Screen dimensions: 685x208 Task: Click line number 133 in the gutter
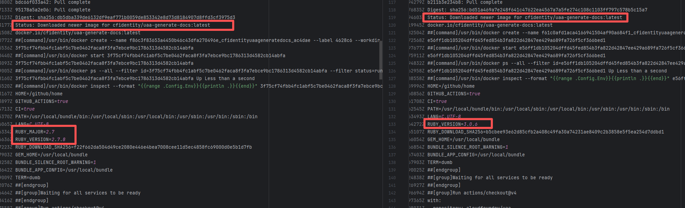[392, 124]
